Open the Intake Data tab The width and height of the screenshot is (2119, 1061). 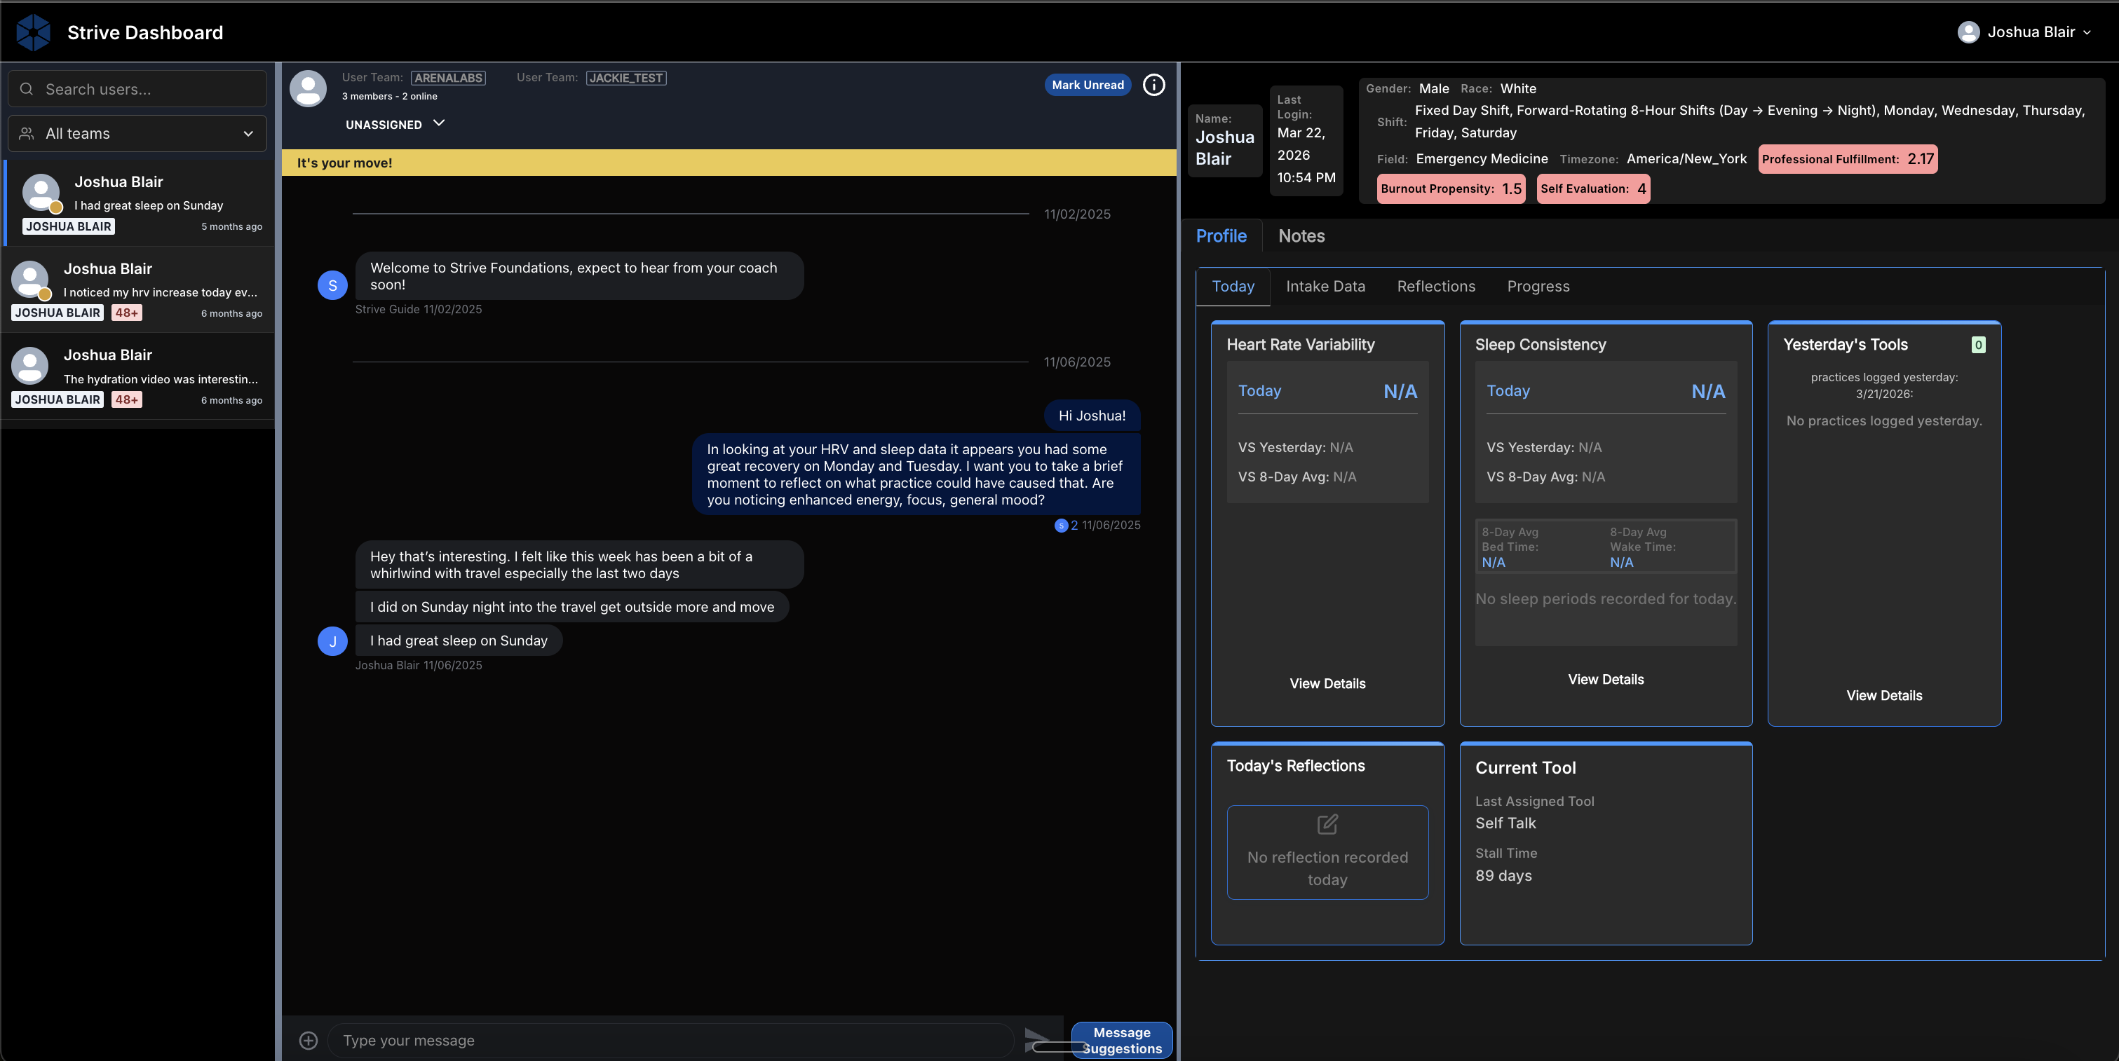(1325, 286)
